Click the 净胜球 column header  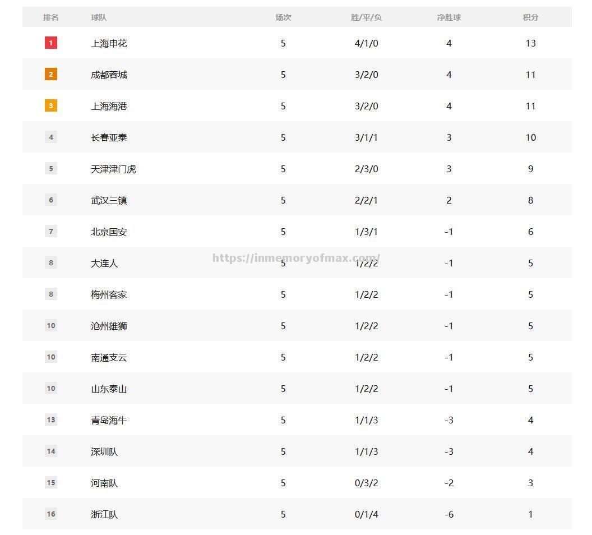click(x=448, y=17)
